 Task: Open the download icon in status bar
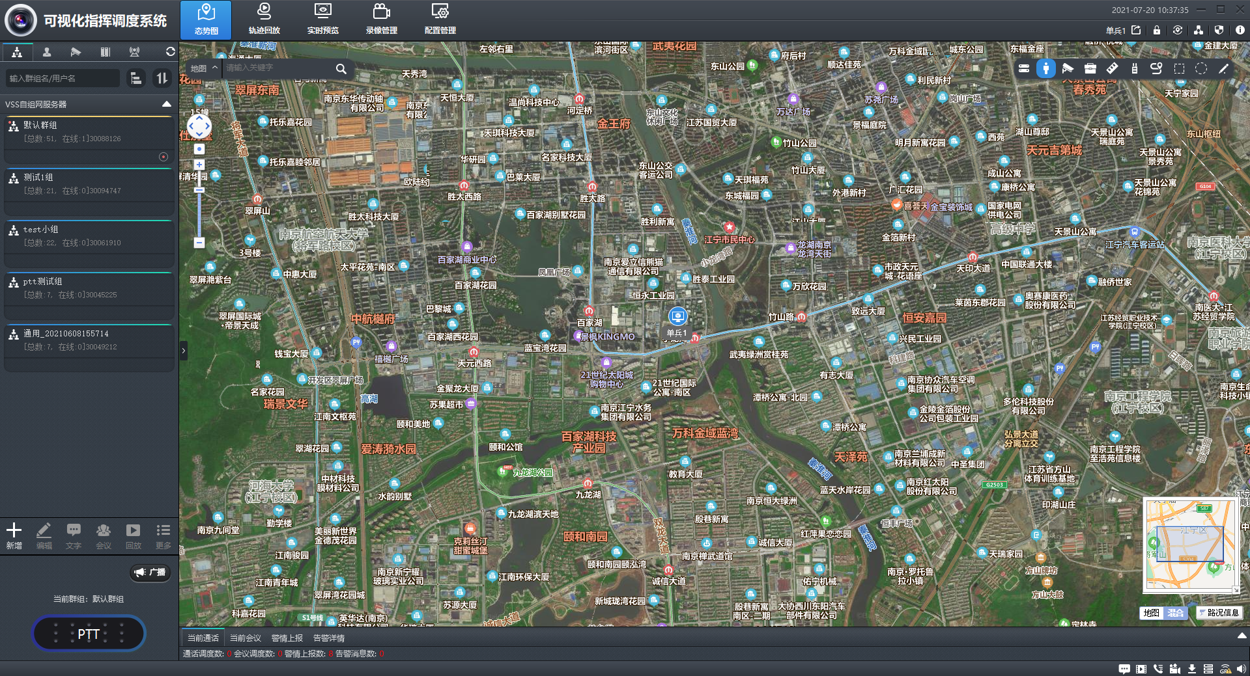(1192, 669)
